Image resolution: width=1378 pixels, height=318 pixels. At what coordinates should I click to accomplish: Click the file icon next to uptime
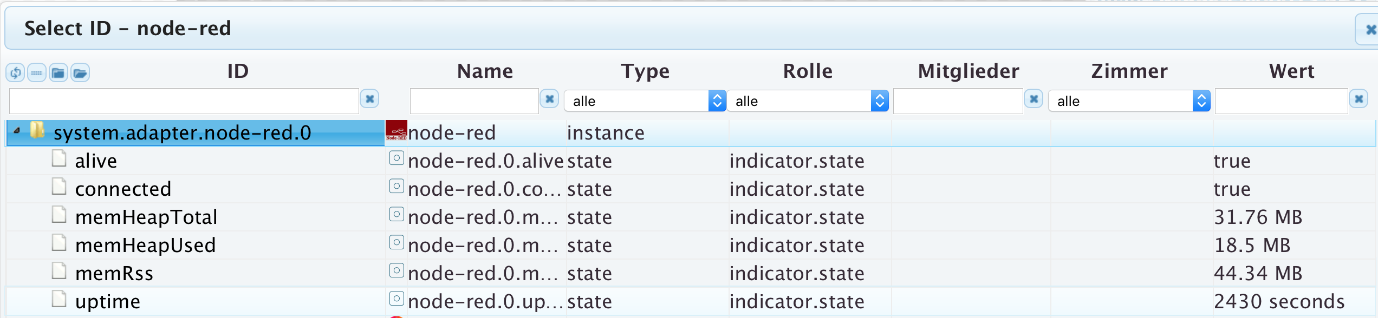[59, 299]
